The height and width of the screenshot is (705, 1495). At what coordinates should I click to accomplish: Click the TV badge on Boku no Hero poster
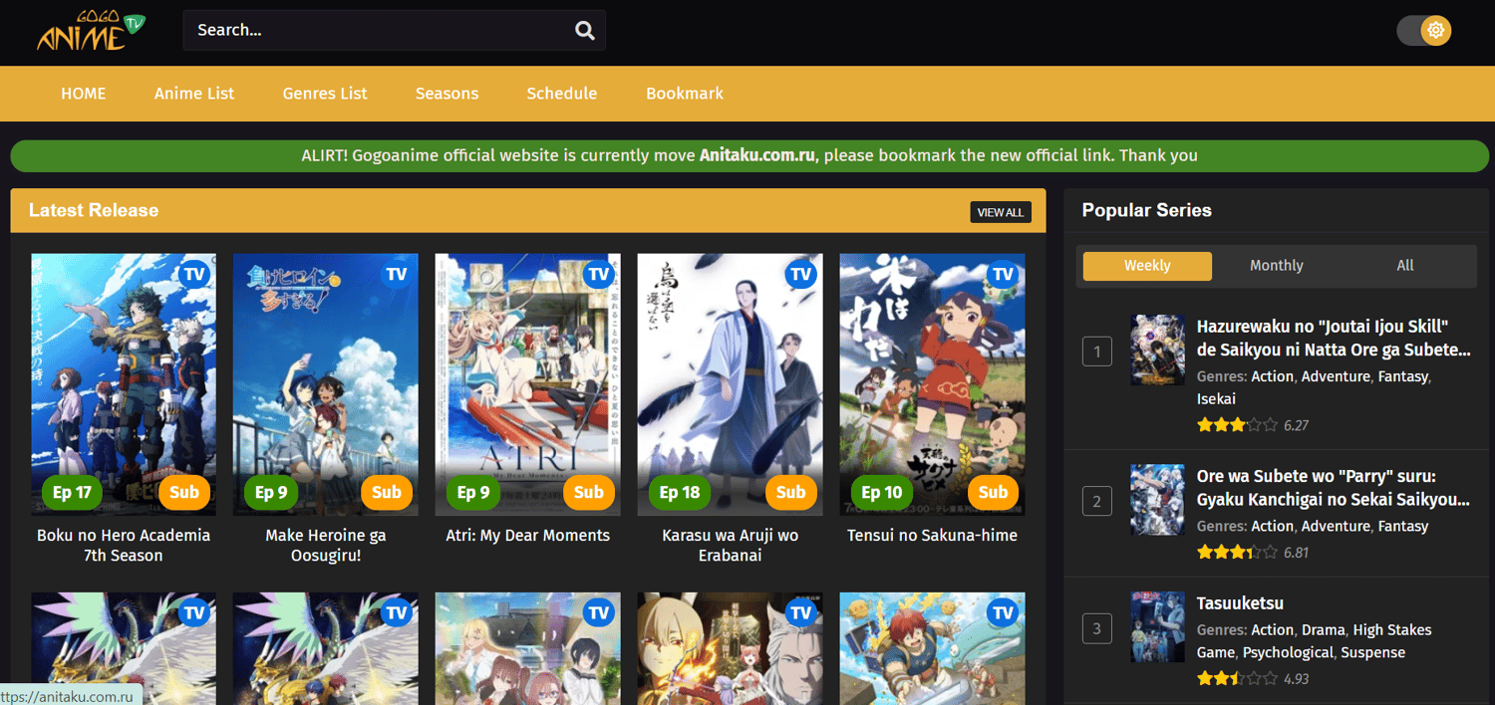194,275
